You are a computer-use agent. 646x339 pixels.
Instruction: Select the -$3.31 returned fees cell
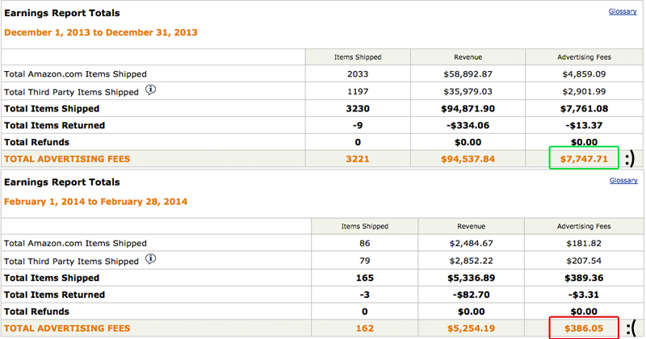584,295
